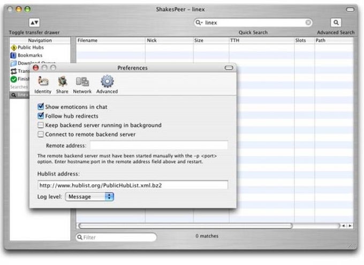Select the linex search entry
Screen dimensions: 364x265
(20, 95)
